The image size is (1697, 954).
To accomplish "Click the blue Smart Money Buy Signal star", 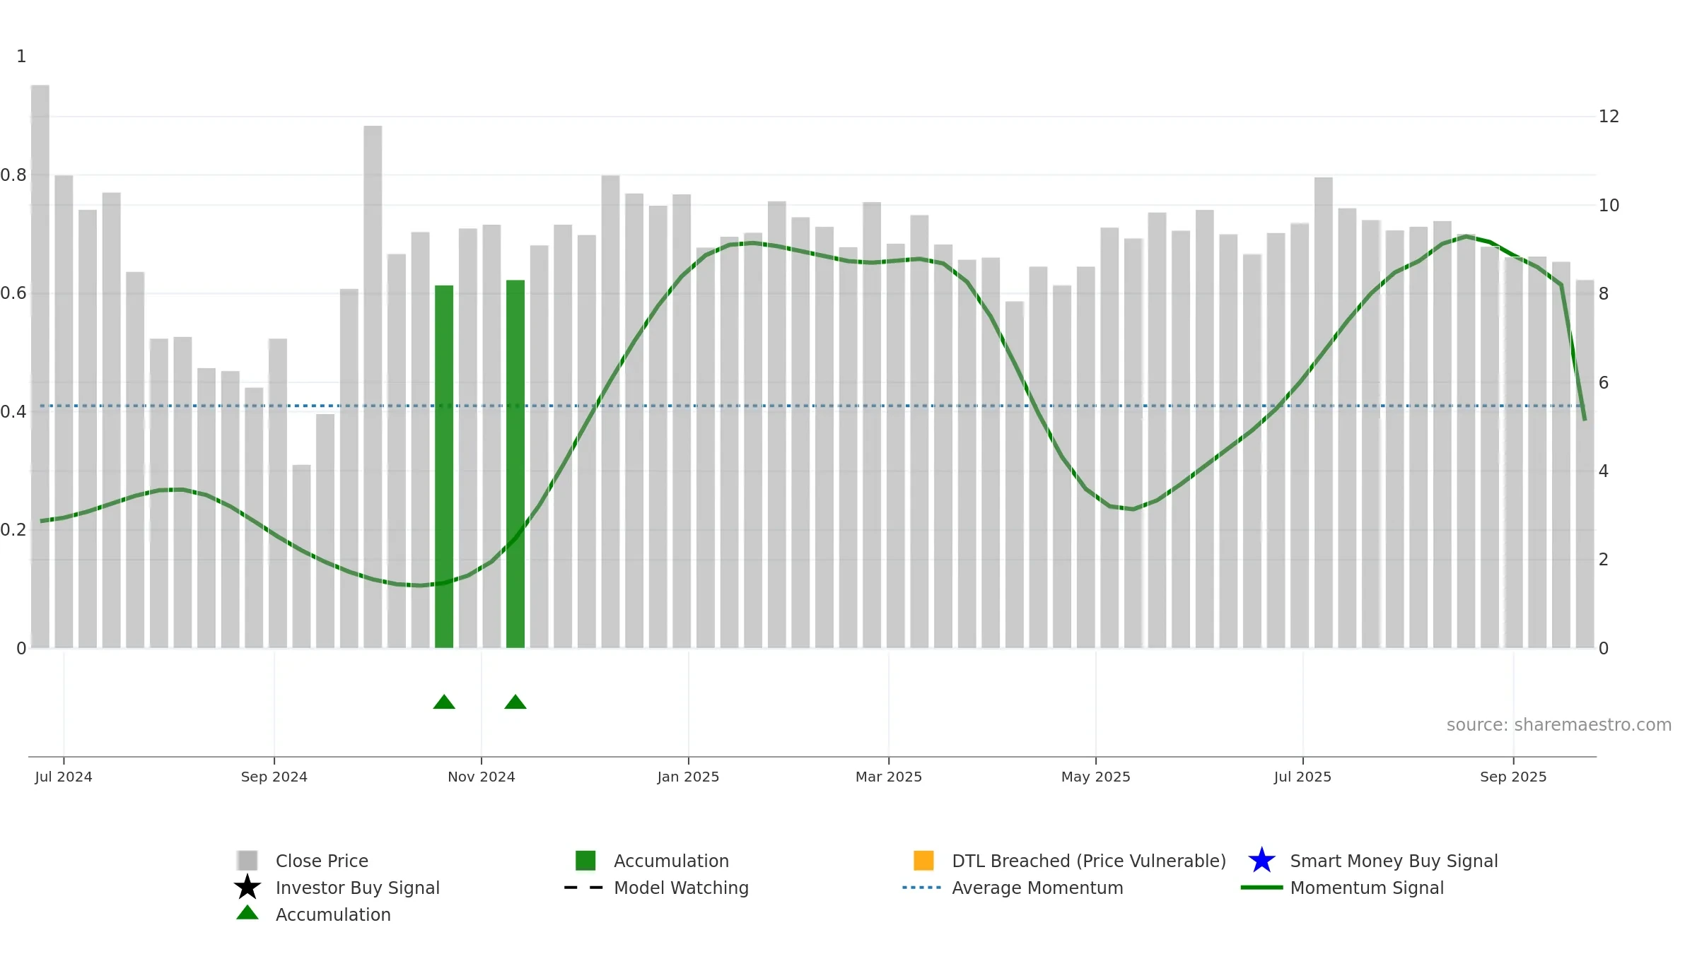I will (1261, 860).
